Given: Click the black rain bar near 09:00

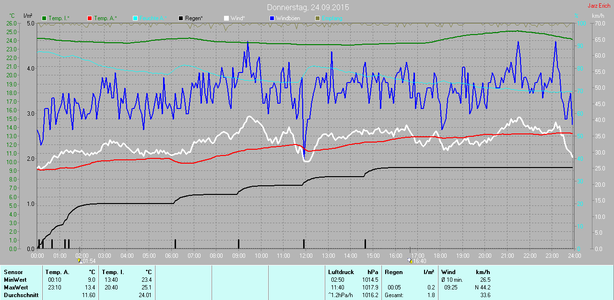Looking at the screenshot, I should (238, 244).
